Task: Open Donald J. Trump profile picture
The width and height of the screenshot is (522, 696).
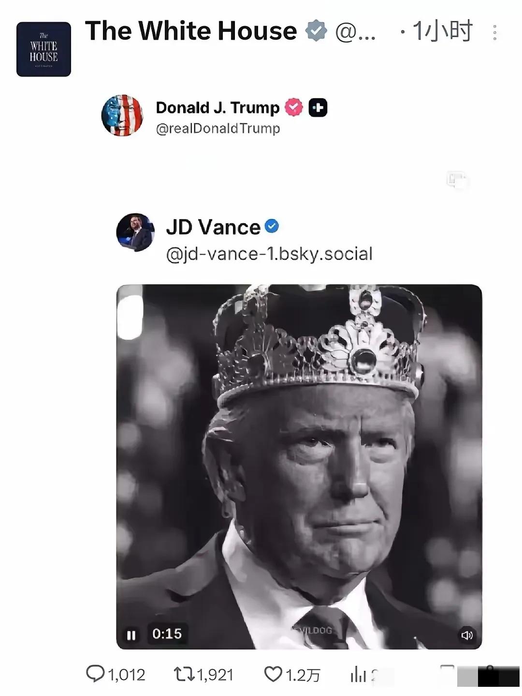Action: [x=122, y=115]
